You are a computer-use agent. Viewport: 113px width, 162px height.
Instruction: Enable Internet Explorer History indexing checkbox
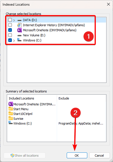(x=10, y=25)
